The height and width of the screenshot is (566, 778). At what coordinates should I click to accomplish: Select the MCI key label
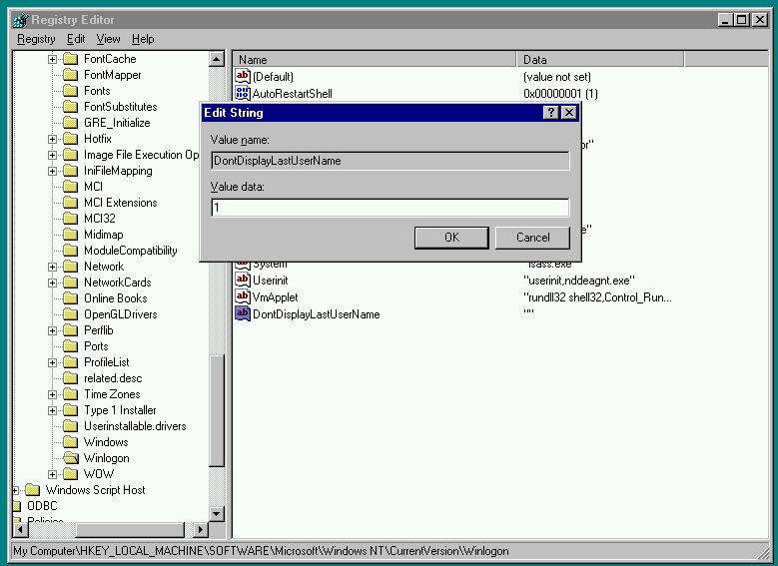point(93,187)
